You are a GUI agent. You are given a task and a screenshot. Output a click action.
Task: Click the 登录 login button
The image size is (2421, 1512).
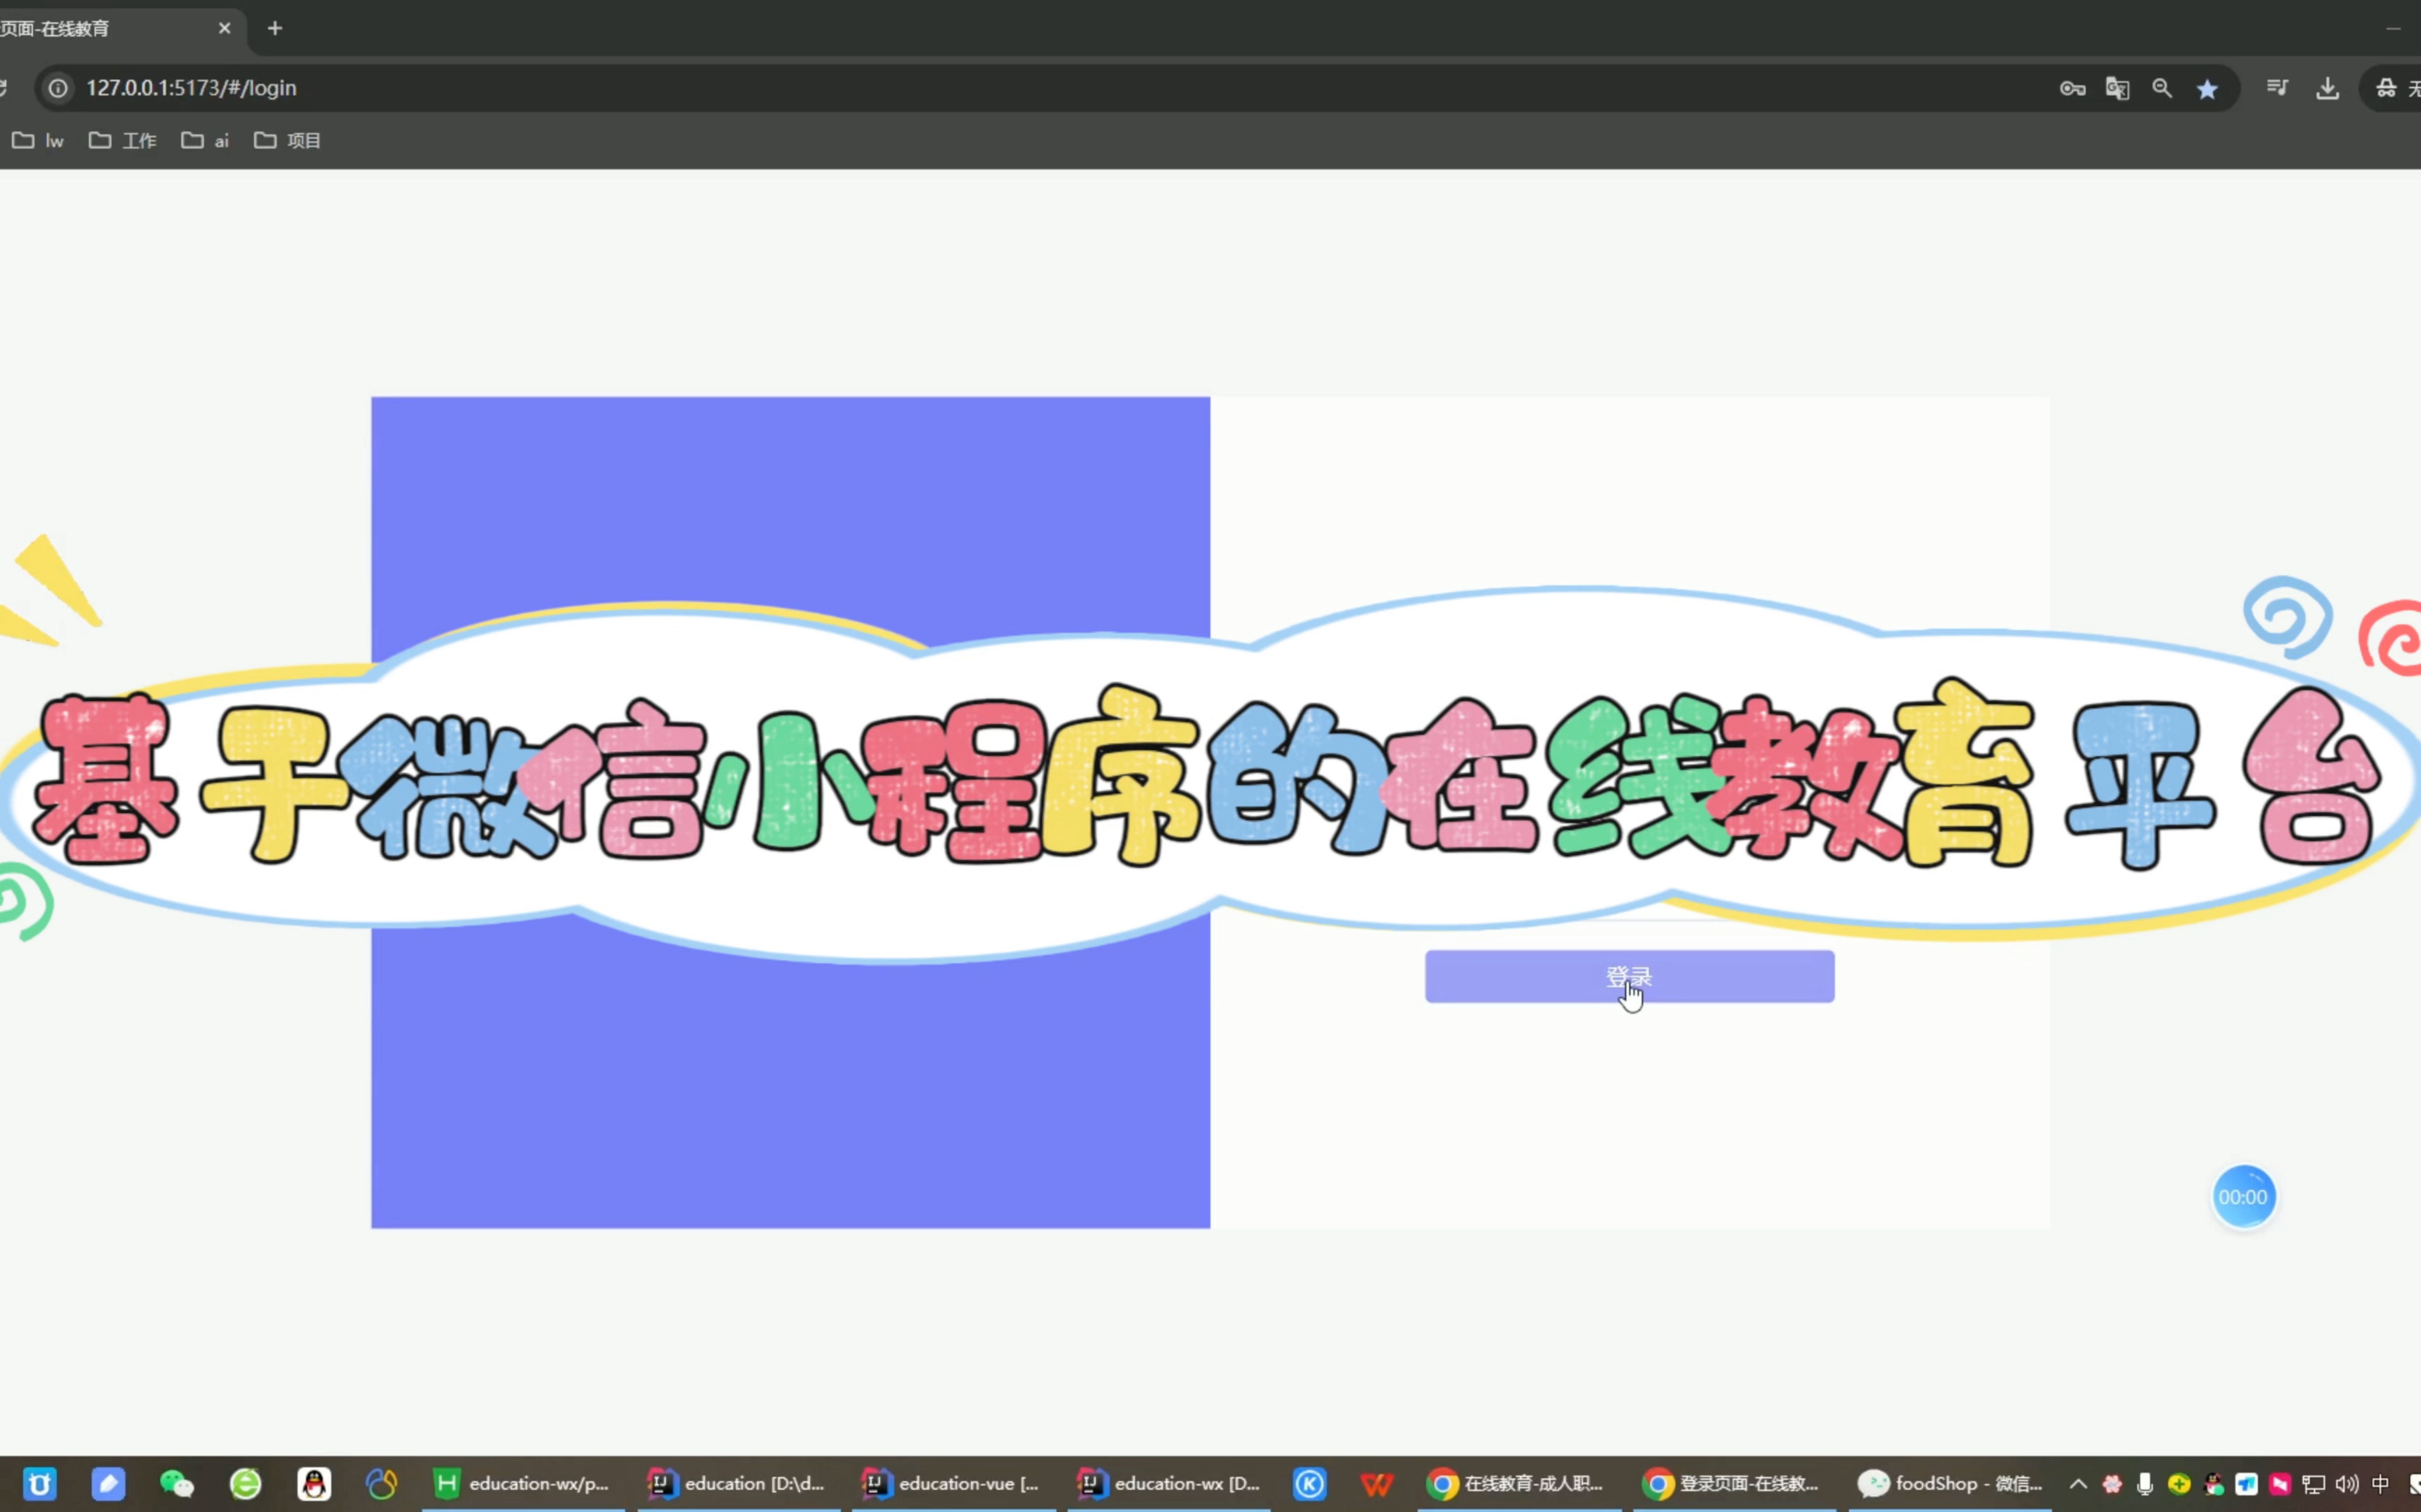pyautogui.click(x=1629, y=976)
